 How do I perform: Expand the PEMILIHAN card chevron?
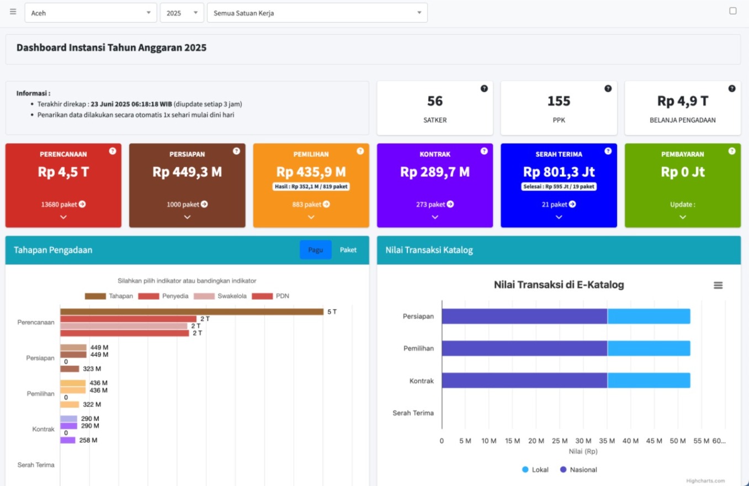click(311, 217)
